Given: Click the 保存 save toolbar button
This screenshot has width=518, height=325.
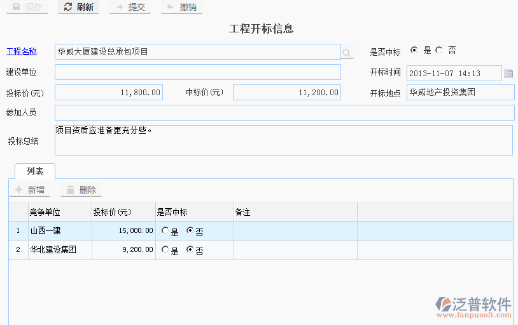Looking at the screenshot, I should [27, 8].
